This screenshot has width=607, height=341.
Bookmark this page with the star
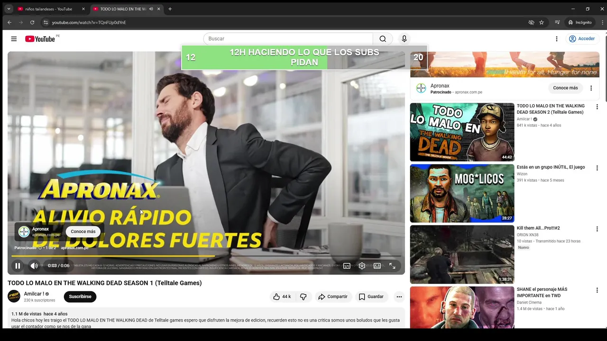542,22
